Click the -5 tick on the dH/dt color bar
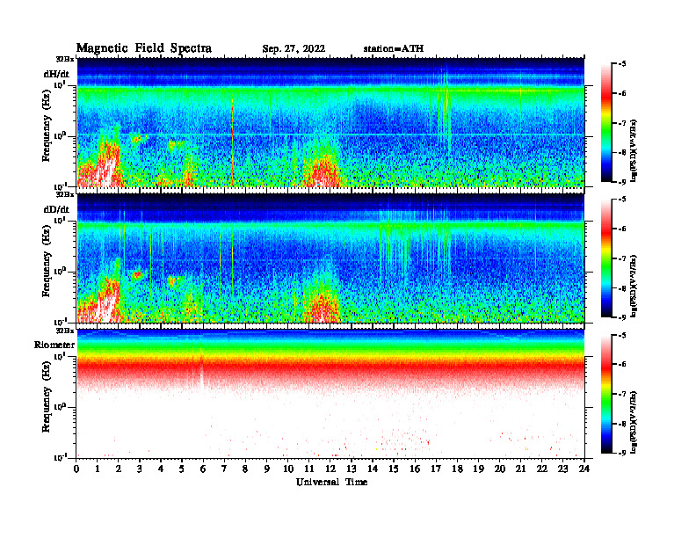696x538 pixels. [x=622, y=64]
